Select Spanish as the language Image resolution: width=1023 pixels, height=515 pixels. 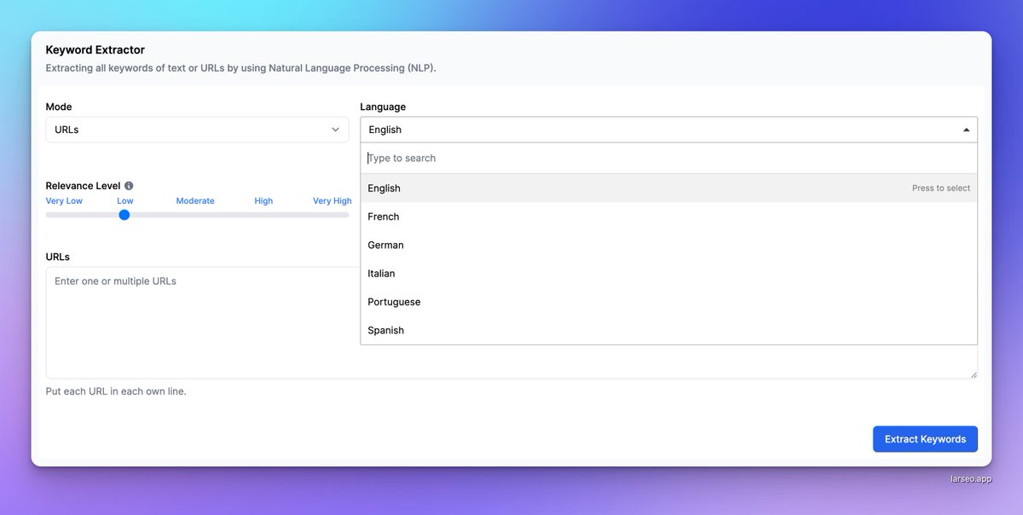pyautogui.click(x=668, y=330)
